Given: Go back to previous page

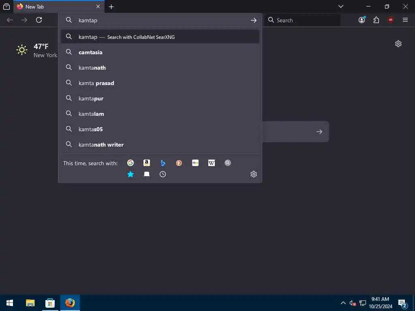Looking at the screenshot, I should tap(10, 20).
